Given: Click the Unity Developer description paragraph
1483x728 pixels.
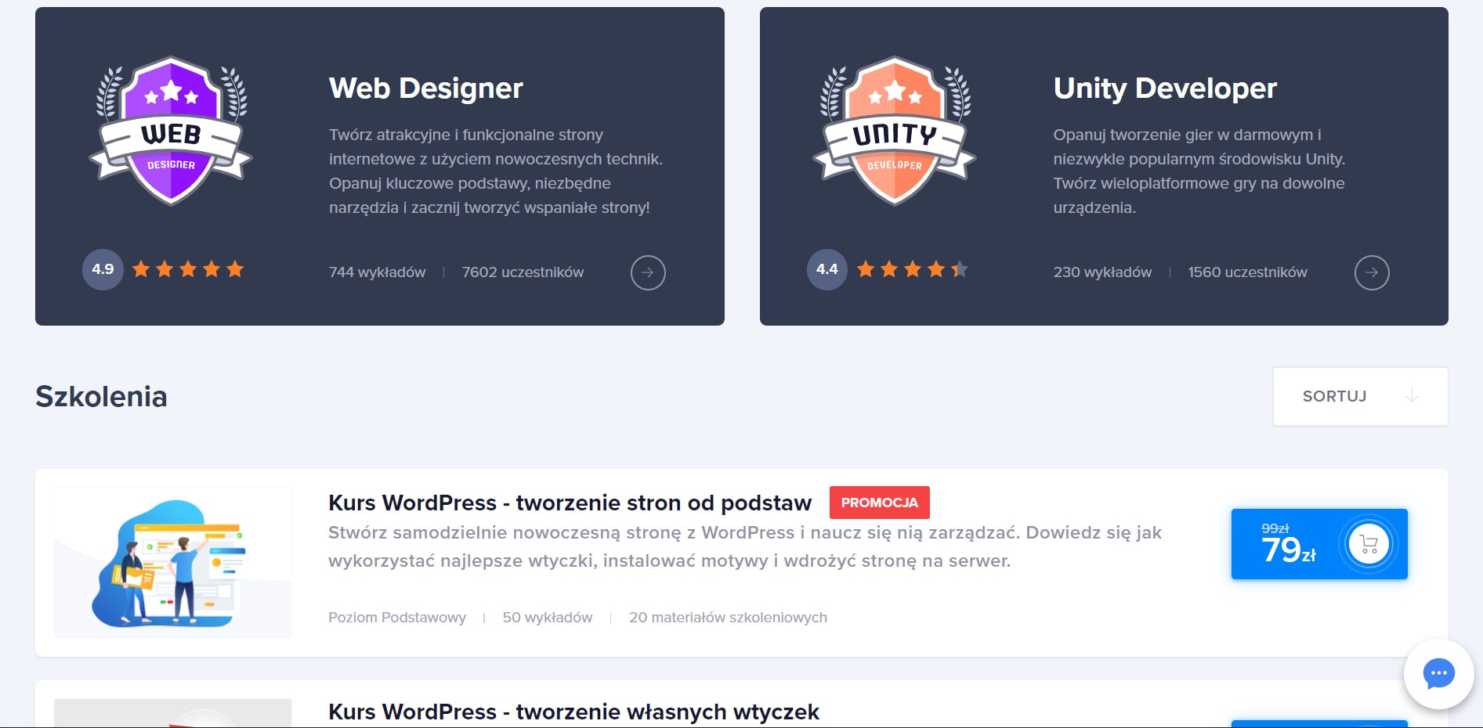Looking at the screenshot, I should point(1199,171).
